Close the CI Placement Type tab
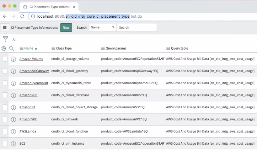Viewport: 257px width, 150px height. [x=74, y=7]
